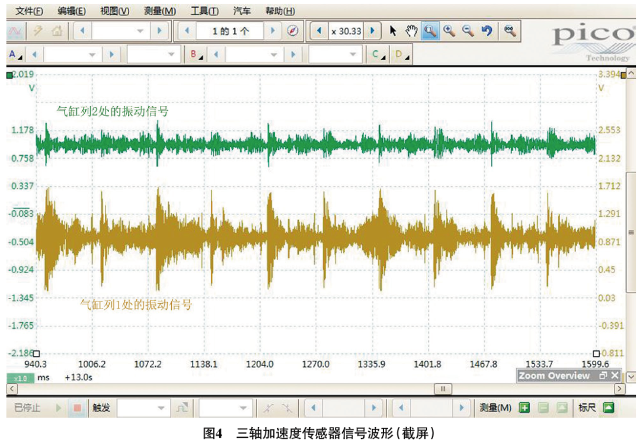Image resolution: width=640 pixels, height=446 pixels.
Task: Decrease pre-trigger percentage
Action: click(401, 408)
